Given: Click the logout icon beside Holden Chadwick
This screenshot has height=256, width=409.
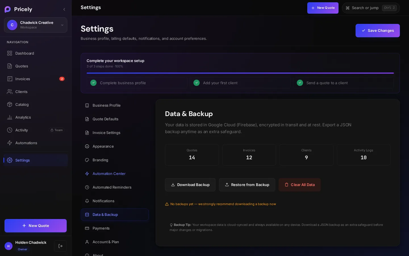Looking at the screenshot, I should coord(60,246).
